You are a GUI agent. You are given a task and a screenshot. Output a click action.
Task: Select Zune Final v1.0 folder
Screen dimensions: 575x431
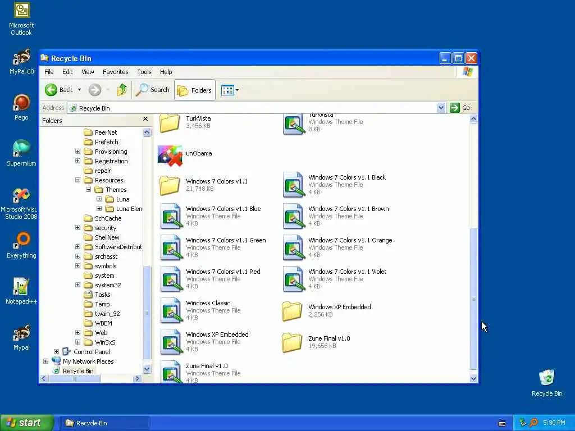tap(316, 342)
